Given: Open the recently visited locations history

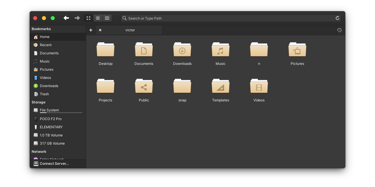Looking at the screenshot, I should click(x=339, y=30).
